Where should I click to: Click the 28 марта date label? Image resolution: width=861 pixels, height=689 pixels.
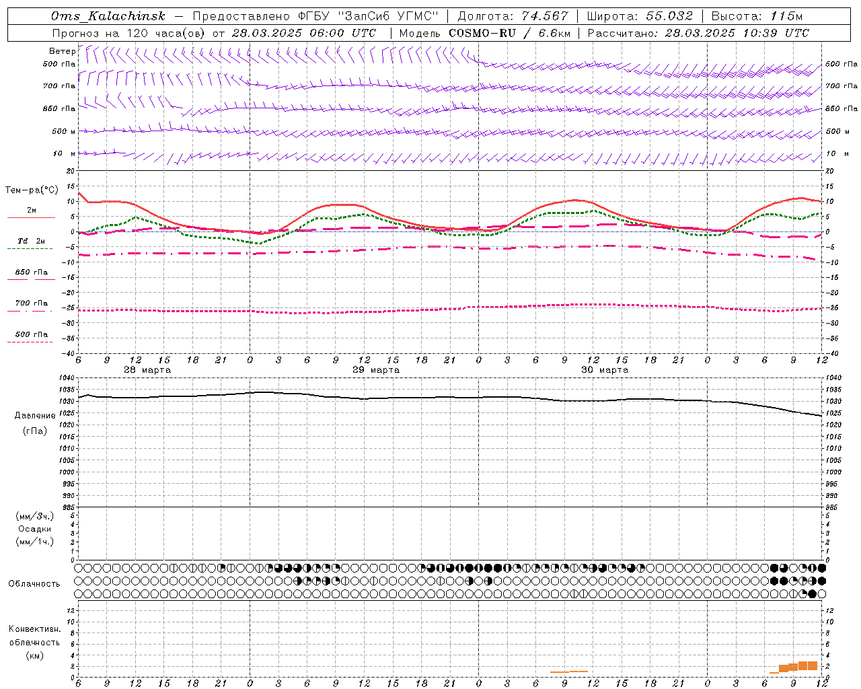pos(147,370)
